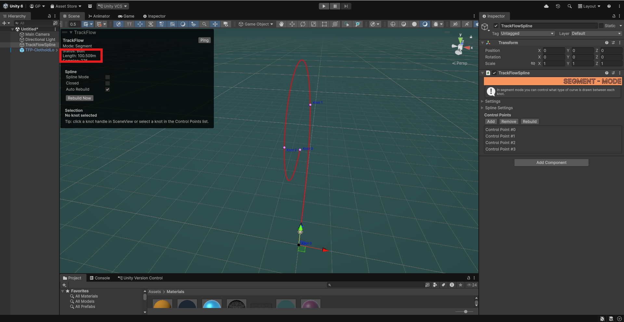The image size is (624, 322).
Task: Click the Add Component button
Action: [x=551, y=163]
